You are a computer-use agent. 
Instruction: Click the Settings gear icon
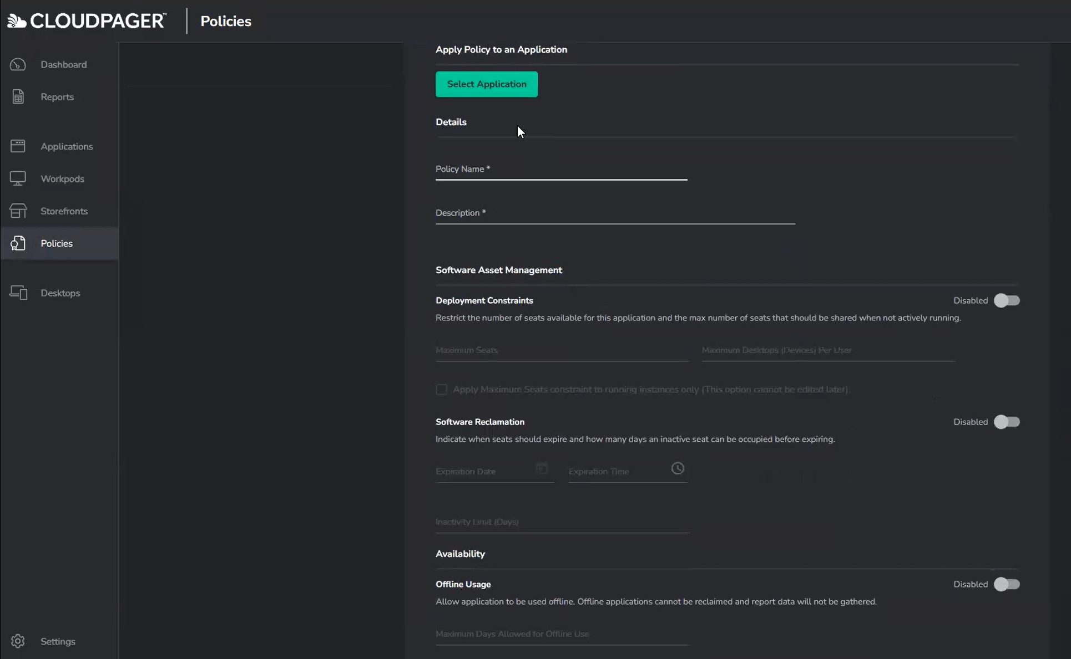[x=18, y=641]
